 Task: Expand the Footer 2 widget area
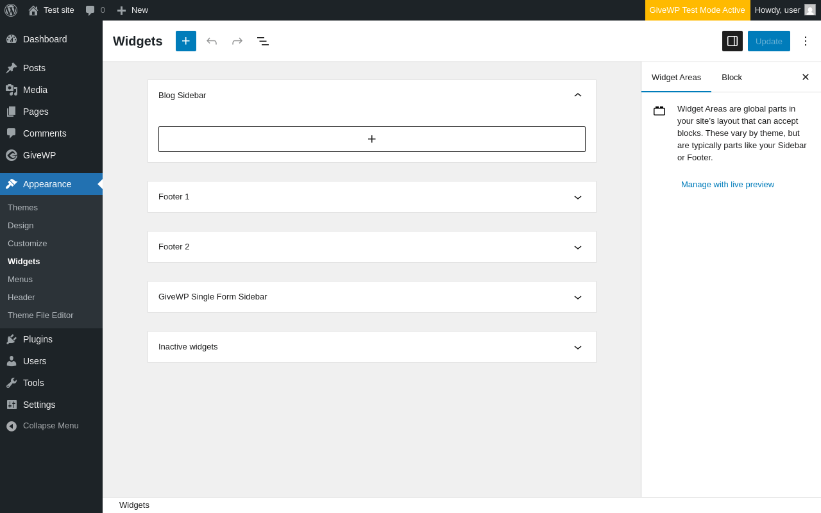point(578,247)
